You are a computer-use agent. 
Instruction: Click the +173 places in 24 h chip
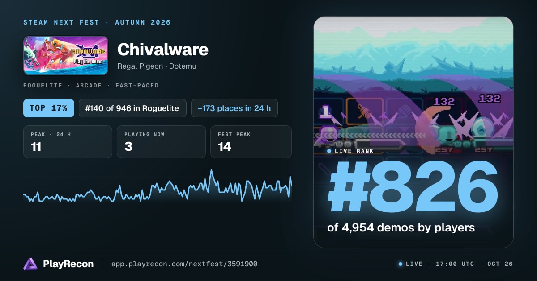click(x=234, y=108)
